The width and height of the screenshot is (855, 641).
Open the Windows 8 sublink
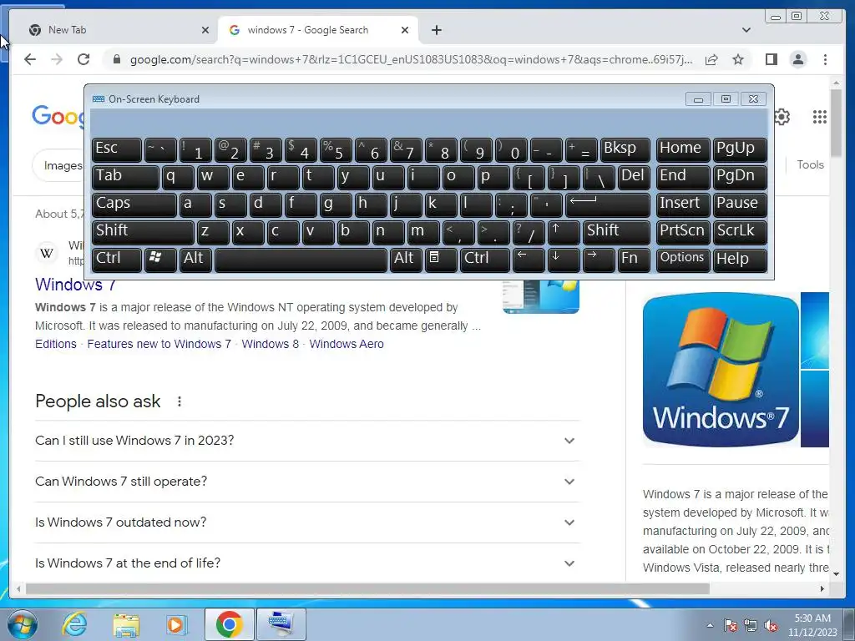point(271,344)
